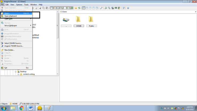
Task: Choose Open... from the File menu
Action: [16, 13]
